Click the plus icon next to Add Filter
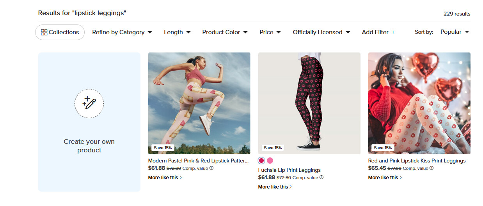This screenshot has height=206, width=483. (x=393, y=32)
